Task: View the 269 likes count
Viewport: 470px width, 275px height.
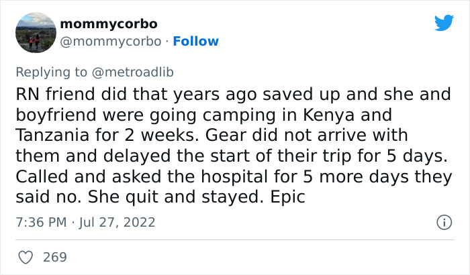Action: 55,257
